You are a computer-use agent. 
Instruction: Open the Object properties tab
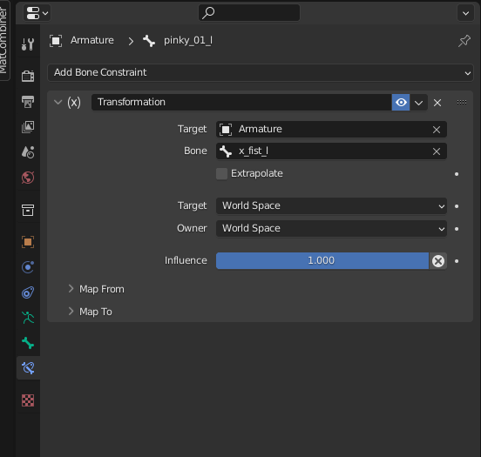(28, 242)
